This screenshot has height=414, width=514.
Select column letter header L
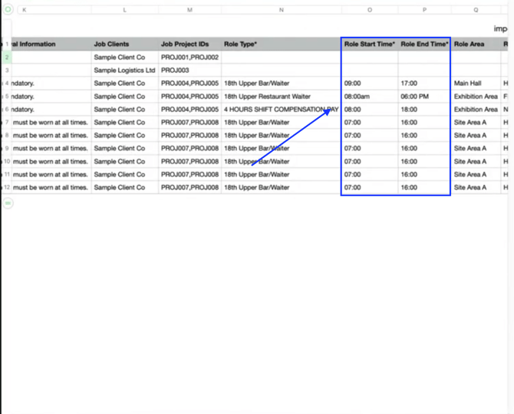(x=125, y=10)
